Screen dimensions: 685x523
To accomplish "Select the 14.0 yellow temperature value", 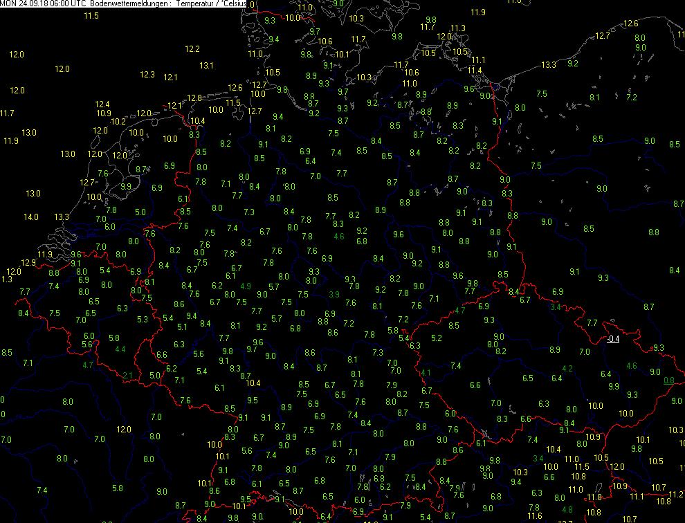I will (x=31, y=217).
